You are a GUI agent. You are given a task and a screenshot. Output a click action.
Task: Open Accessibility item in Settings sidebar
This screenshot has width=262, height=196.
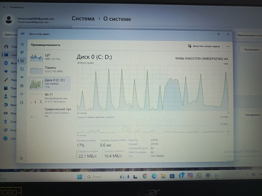point(10,122)
